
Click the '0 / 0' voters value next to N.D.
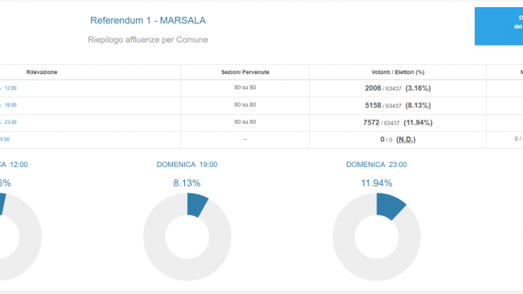[x=386, y=140]
